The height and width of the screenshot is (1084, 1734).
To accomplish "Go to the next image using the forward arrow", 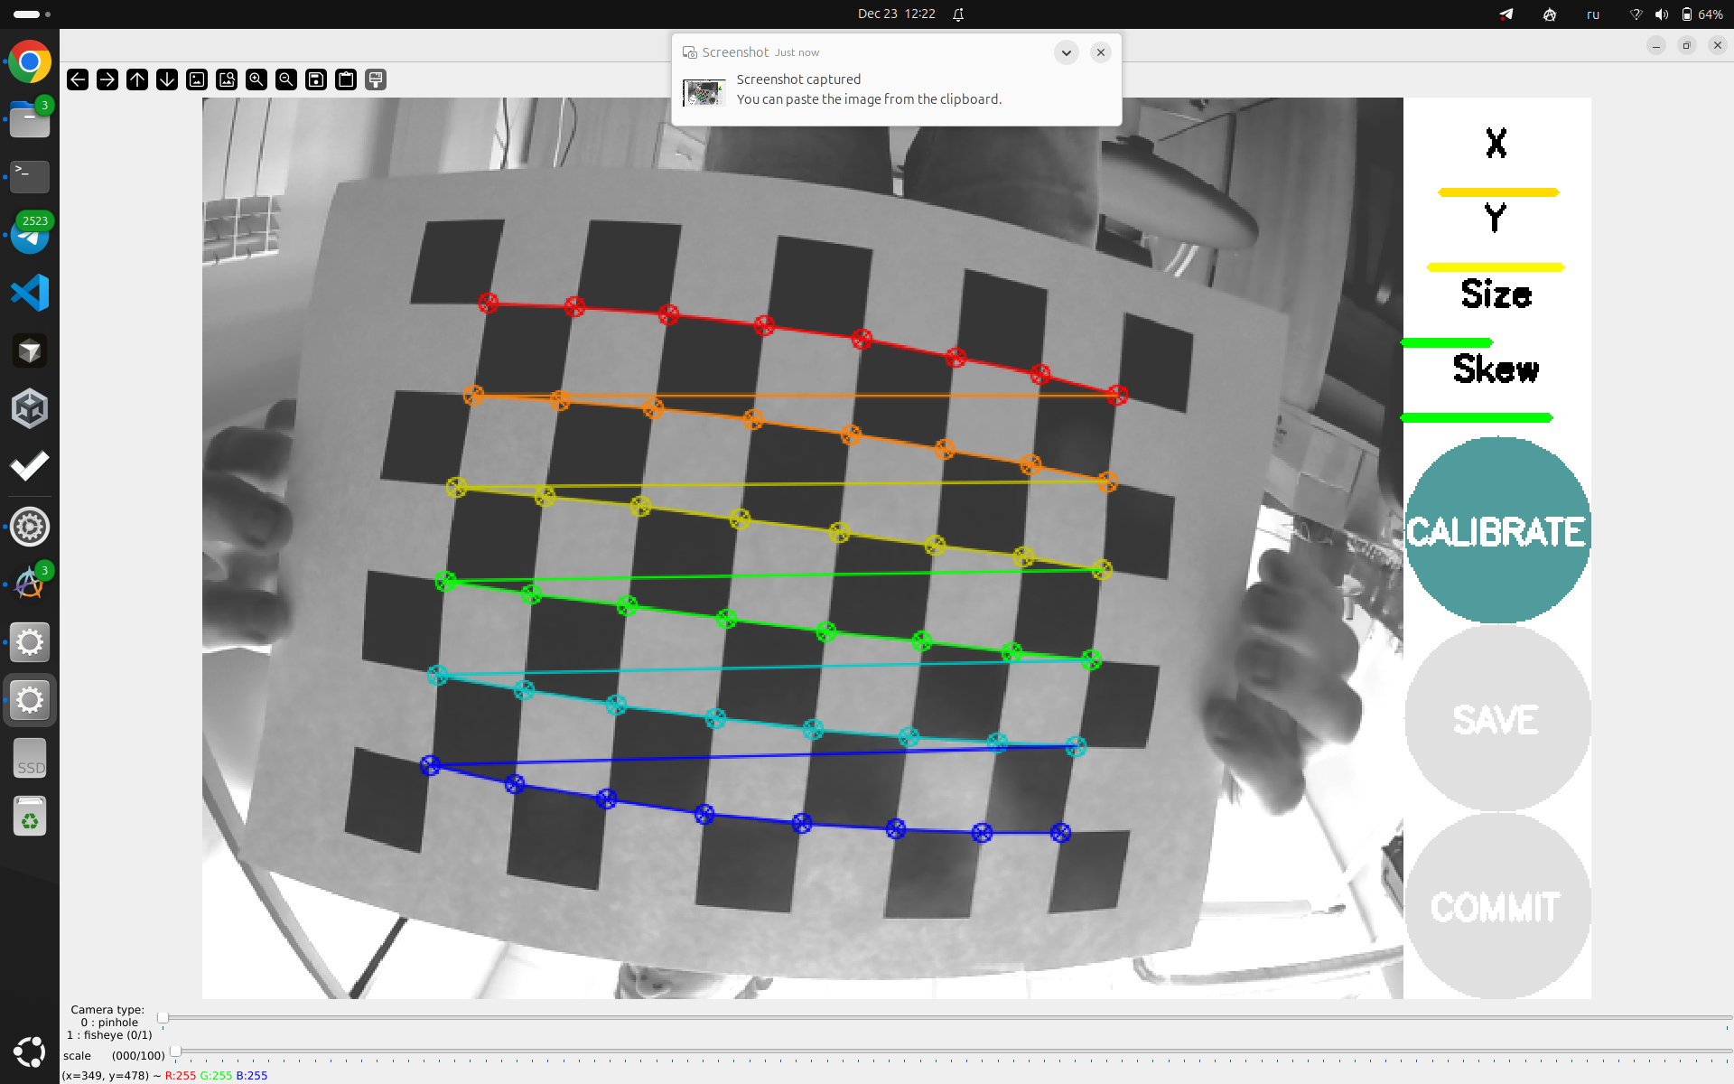I will pos(107,79).
